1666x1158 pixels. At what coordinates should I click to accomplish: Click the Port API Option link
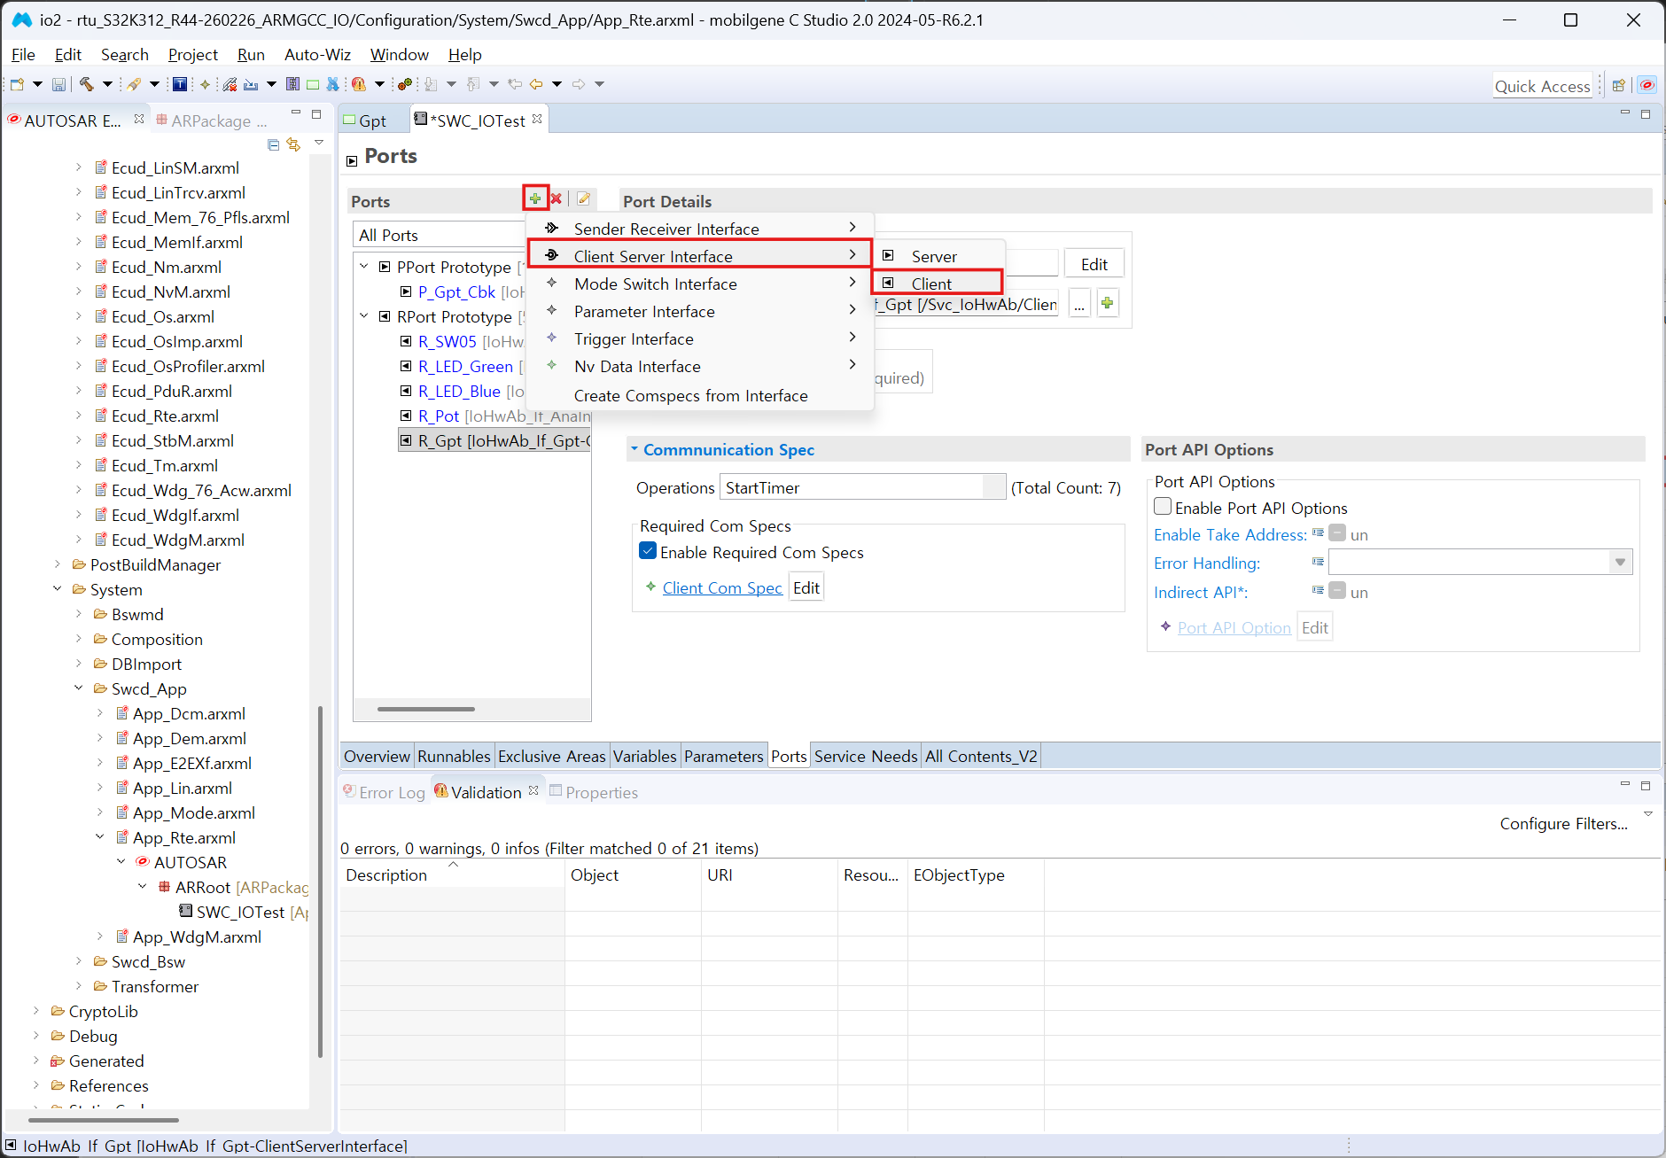pyautogui.click(x=1234, y=627)
